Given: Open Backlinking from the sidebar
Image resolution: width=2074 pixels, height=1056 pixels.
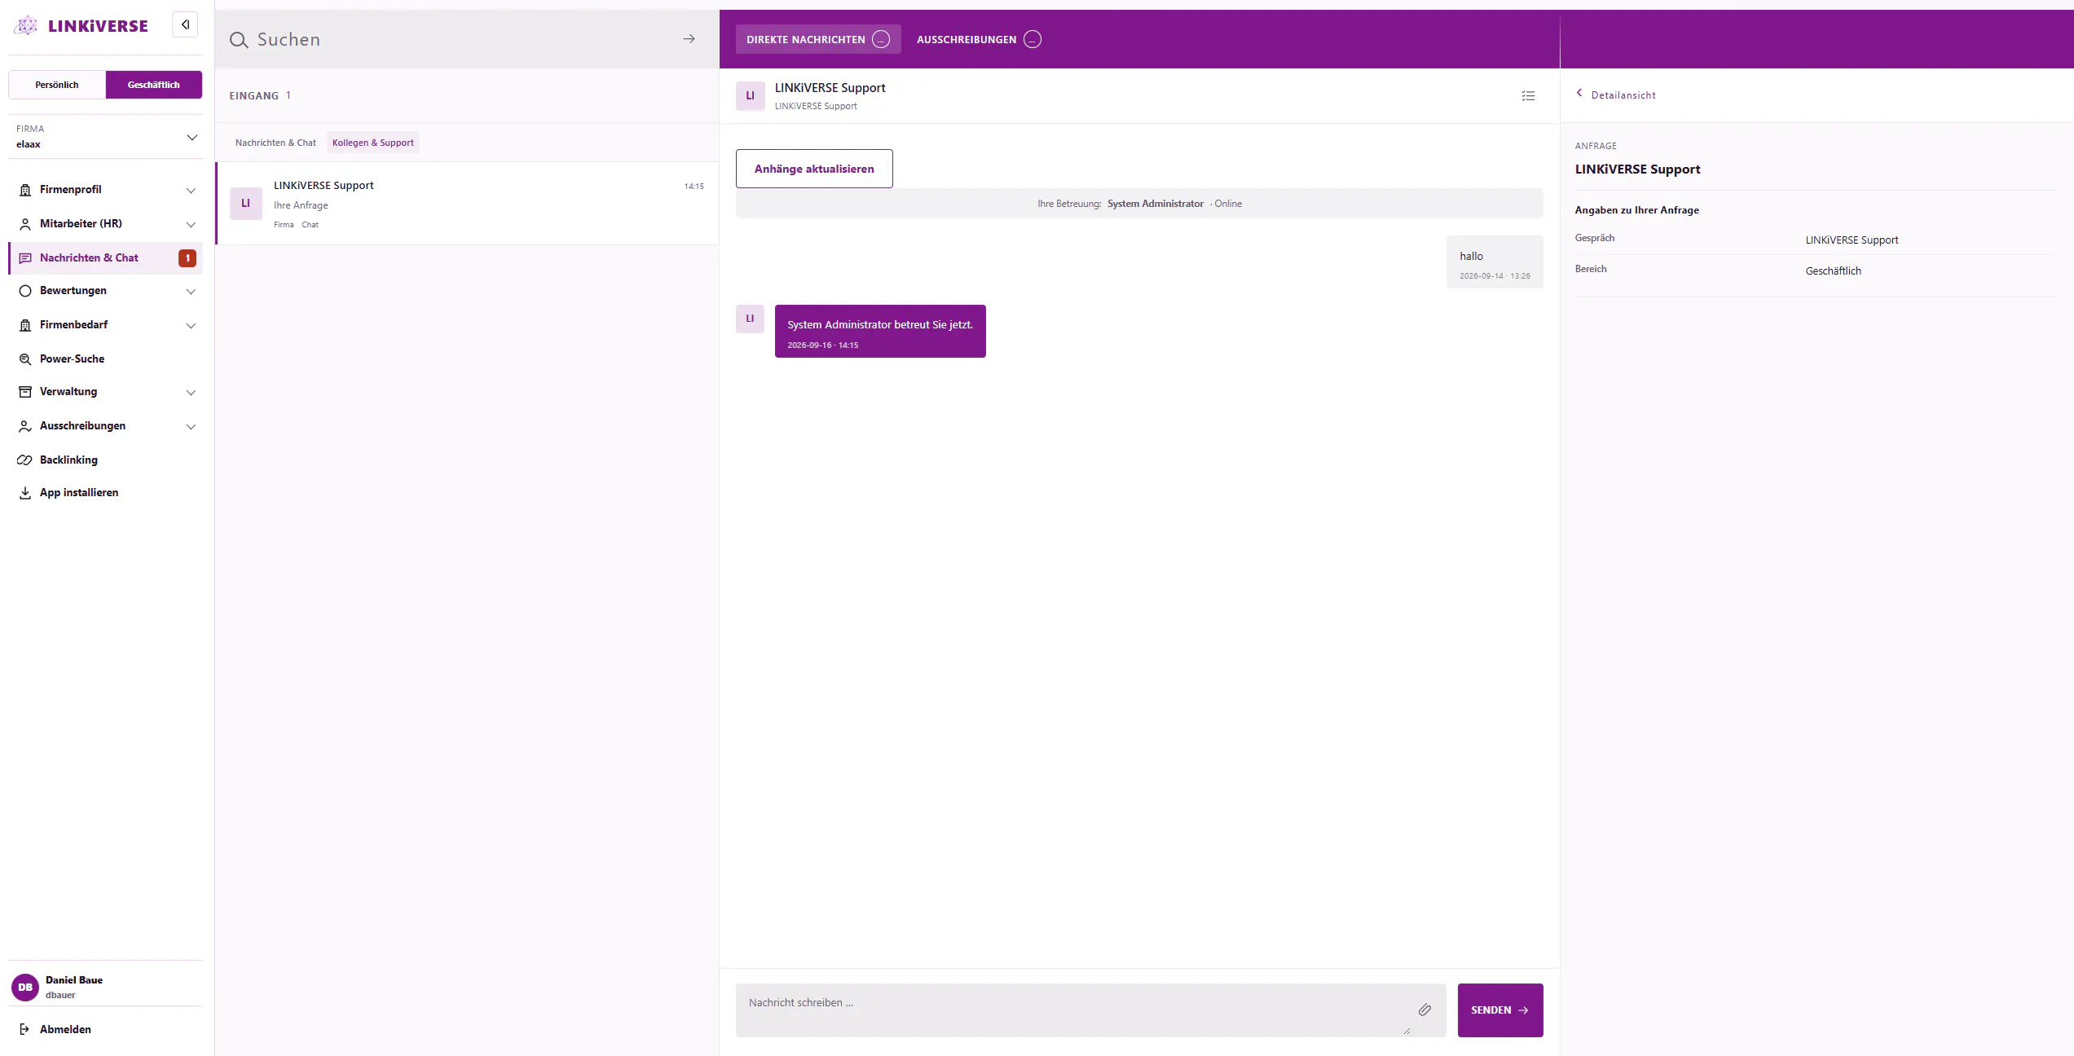Looking at the screenshot, I should 106,460.
